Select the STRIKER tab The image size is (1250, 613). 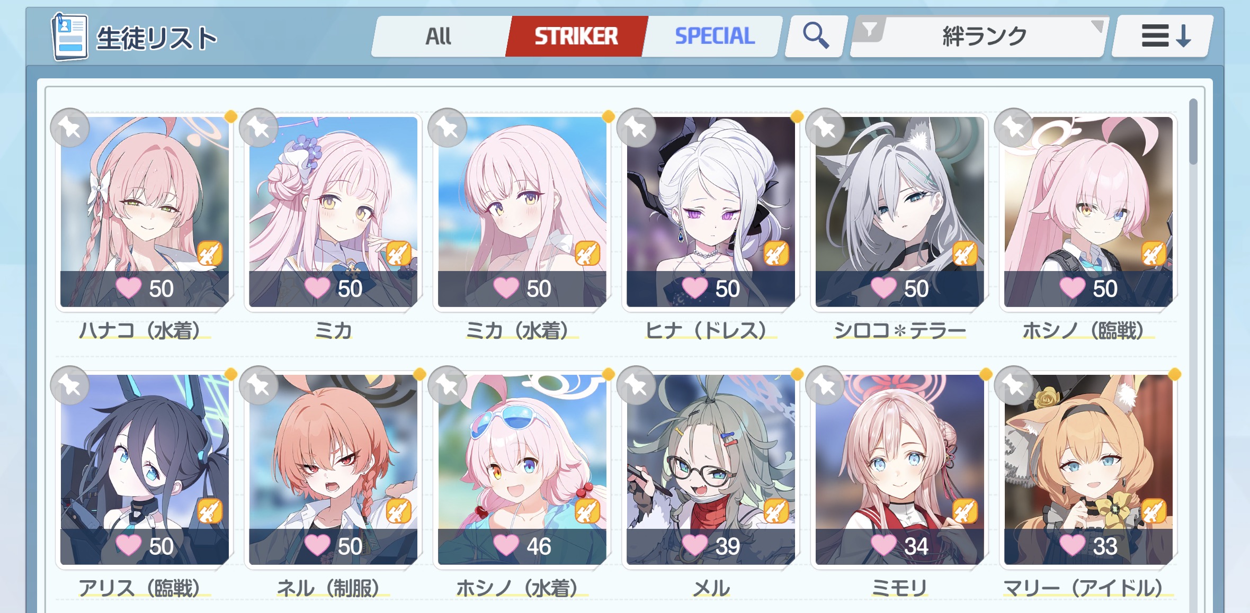pyautogui.click(x=576, y=36)
